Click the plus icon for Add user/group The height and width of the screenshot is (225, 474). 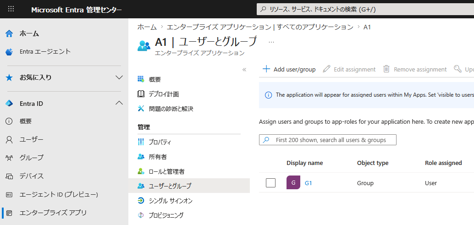coord(266,69)
